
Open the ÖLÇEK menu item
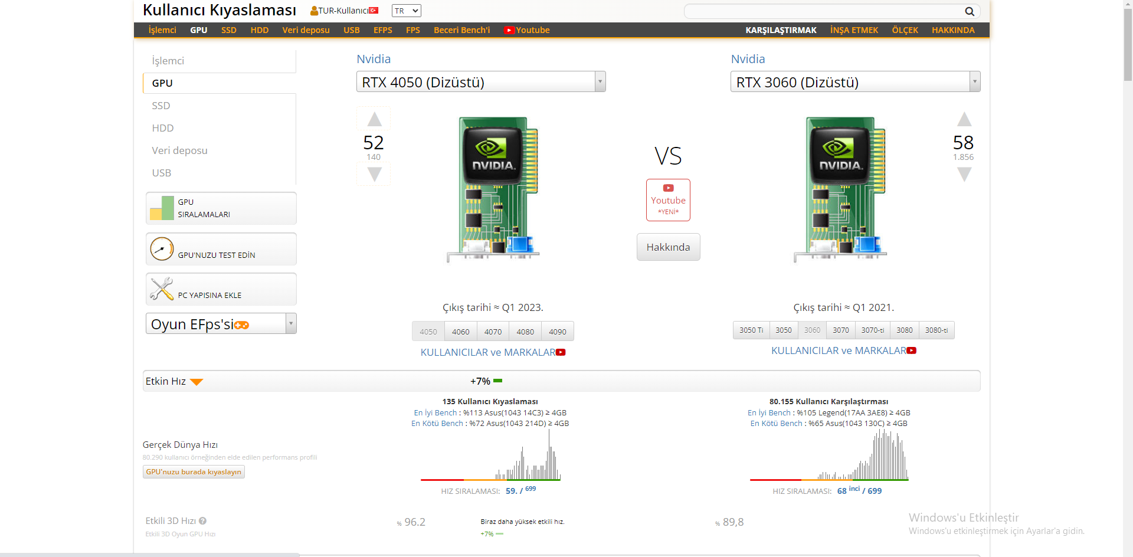(905, 30)
